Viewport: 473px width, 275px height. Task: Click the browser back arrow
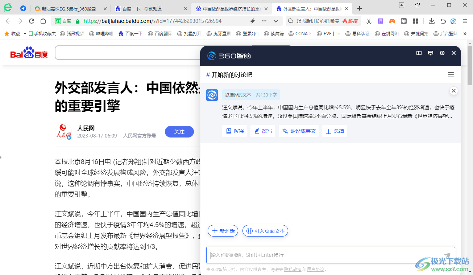tap(8, 21)
